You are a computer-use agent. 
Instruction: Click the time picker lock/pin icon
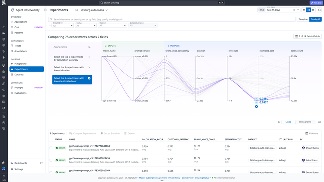click(294, 10)
